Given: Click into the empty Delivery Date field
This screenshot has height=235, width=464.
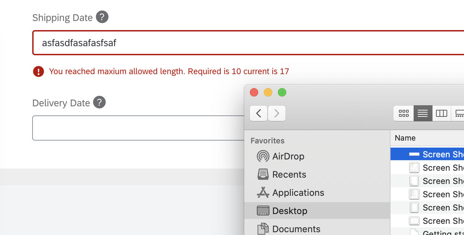Looking at the screenshot, I should click(140, 128).
